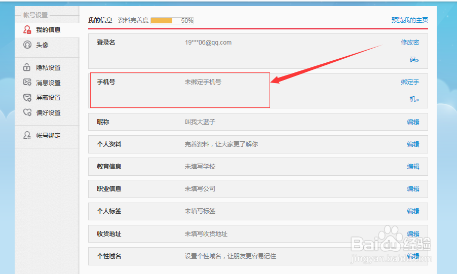The width and height of the screenshot is (457, 274).
Task: Click the 个人资料 label
Action: pyautogui.click(x=109, y=144)
